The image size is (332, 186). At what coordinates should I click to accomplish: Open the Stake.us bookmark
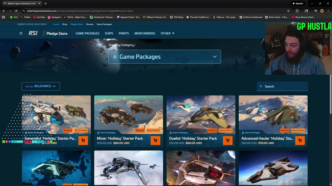coord(225,17)
